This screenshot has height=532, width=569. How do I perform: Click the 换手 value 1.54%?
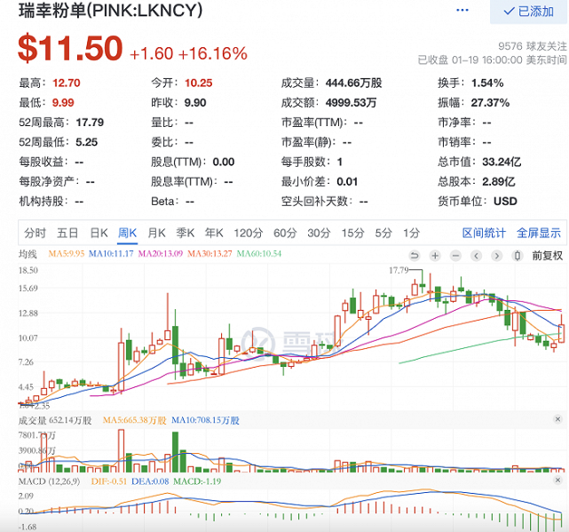[487, 83]
